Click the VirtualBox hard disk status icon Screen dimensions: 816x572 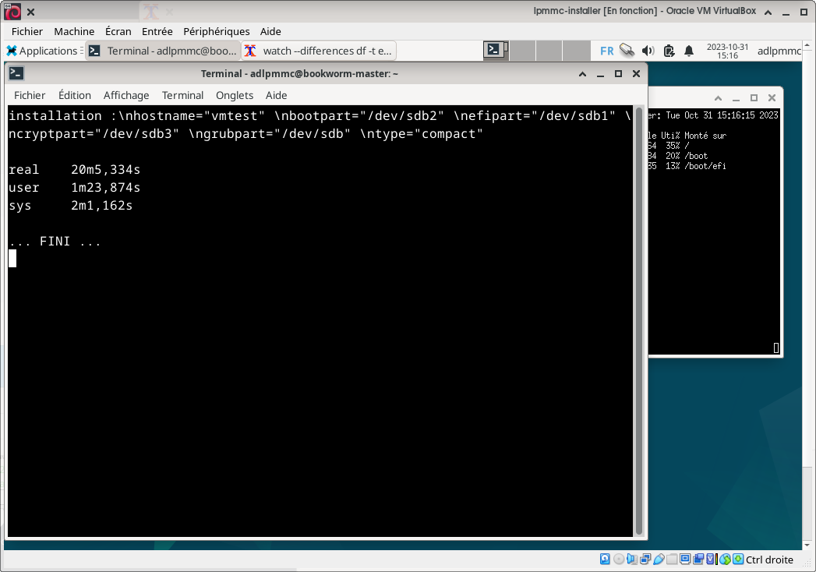tap(605, 560)
